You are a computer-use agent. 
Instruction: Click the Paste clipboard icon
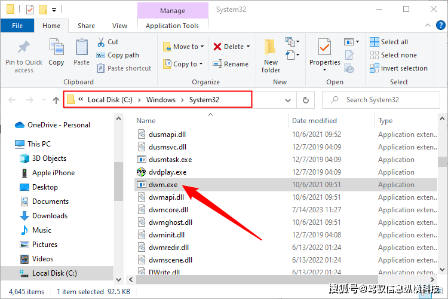click(81, 47)
